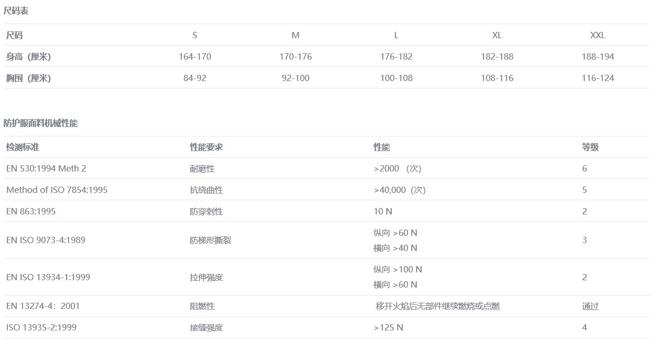Click the 通过 grade for 阻燃性
652x343 pixels.
[590, 306]
